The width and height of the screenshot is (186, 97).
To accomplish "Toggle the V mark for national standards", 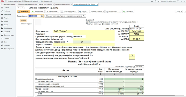I will click(x=132, y=55).
